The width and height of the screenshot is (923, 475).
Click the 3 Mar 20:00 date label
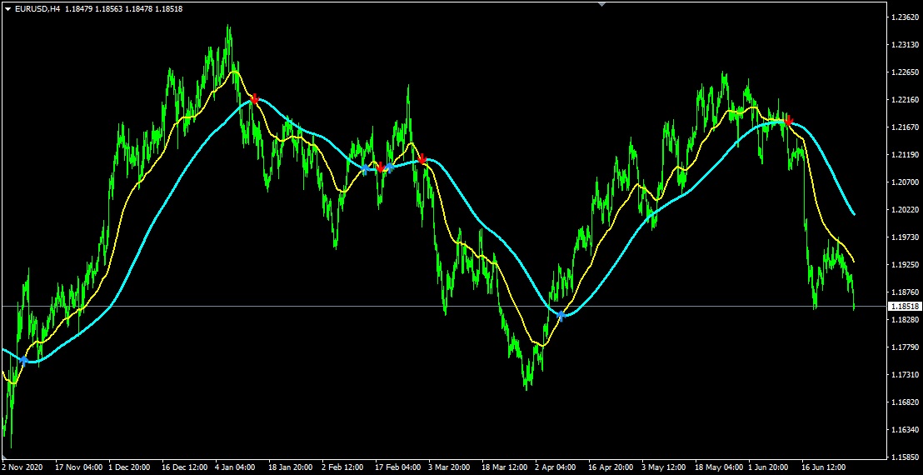click(x=450, y=467)
